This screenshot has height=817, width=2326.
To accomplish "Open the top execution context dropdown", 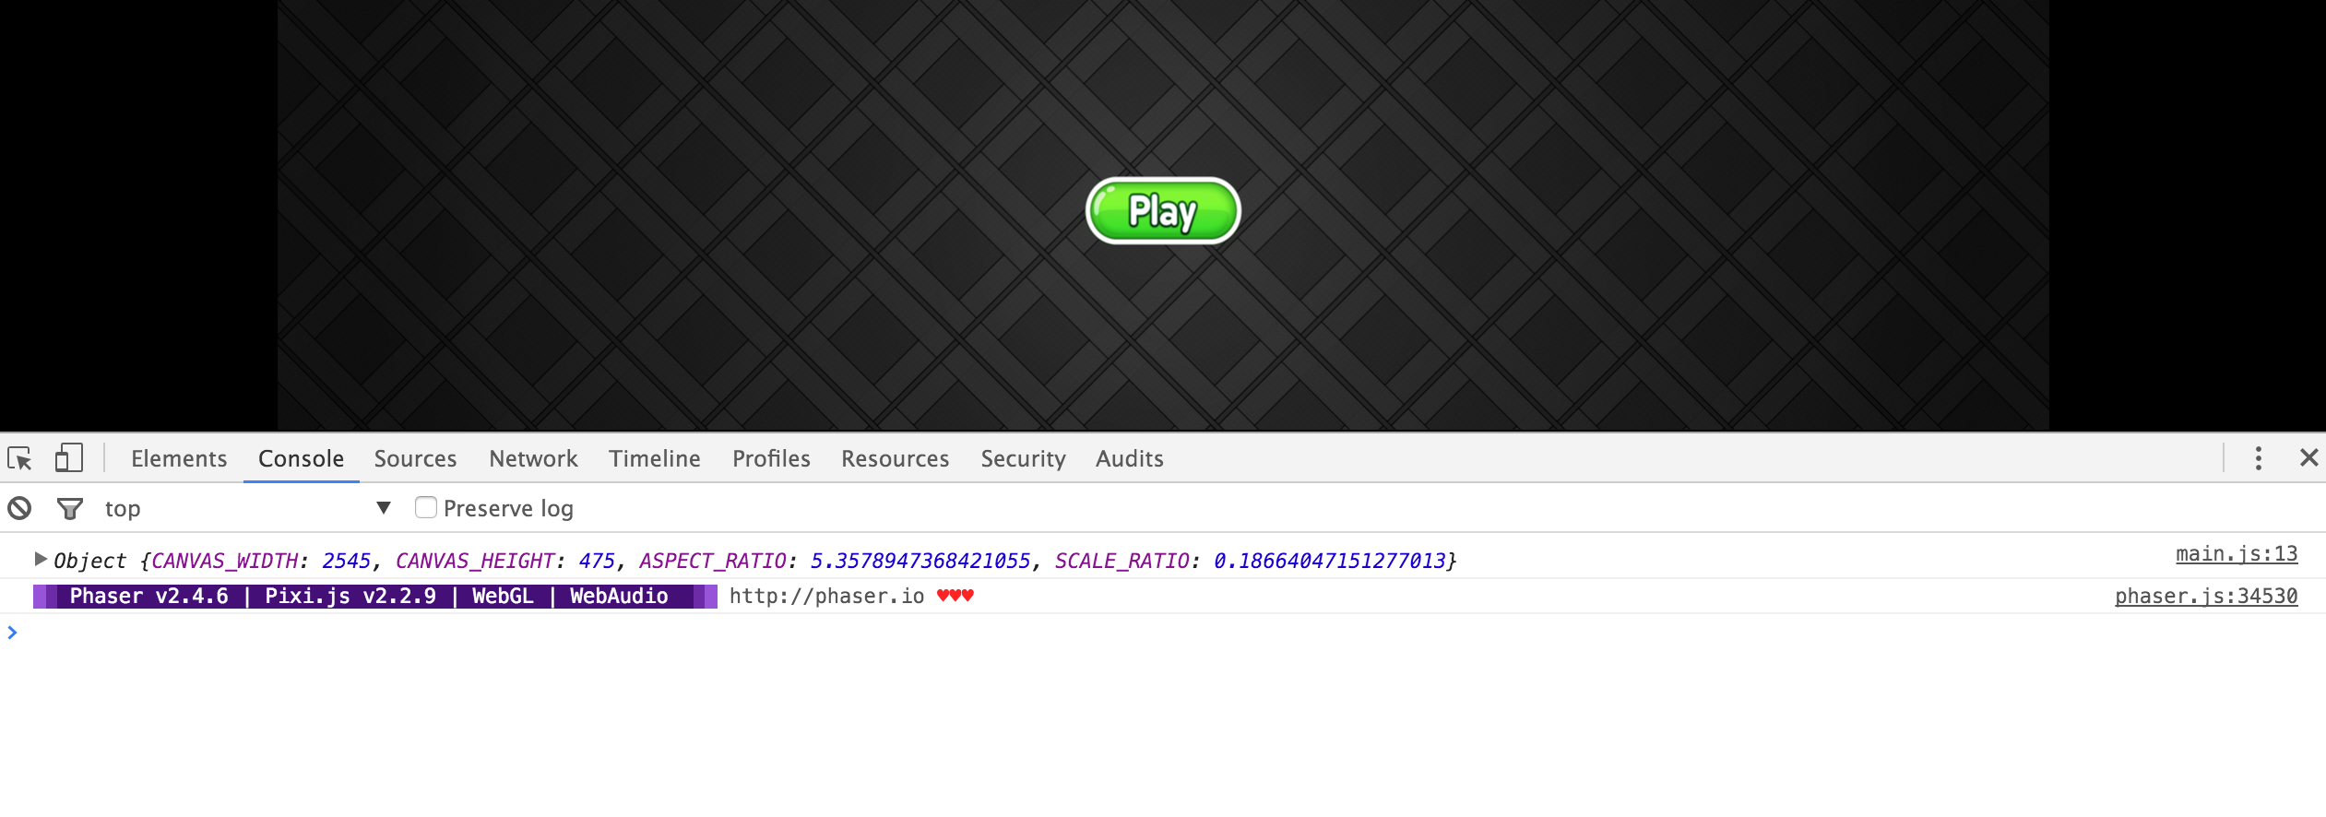I will click(x=247, y=508).
